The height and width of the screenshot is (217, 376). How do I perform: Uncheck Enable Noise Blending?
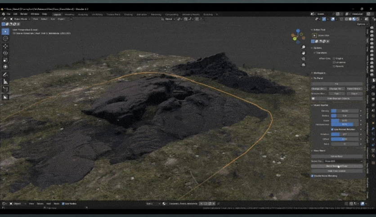[313, 176]
